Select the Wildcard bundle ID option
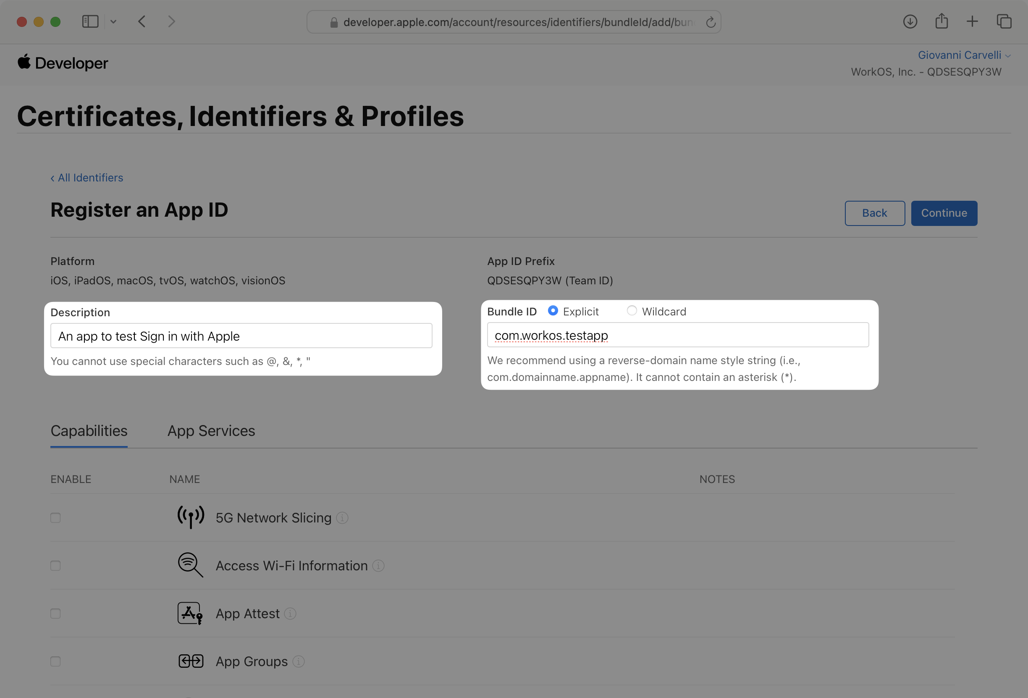 click(x=632, y=310)
